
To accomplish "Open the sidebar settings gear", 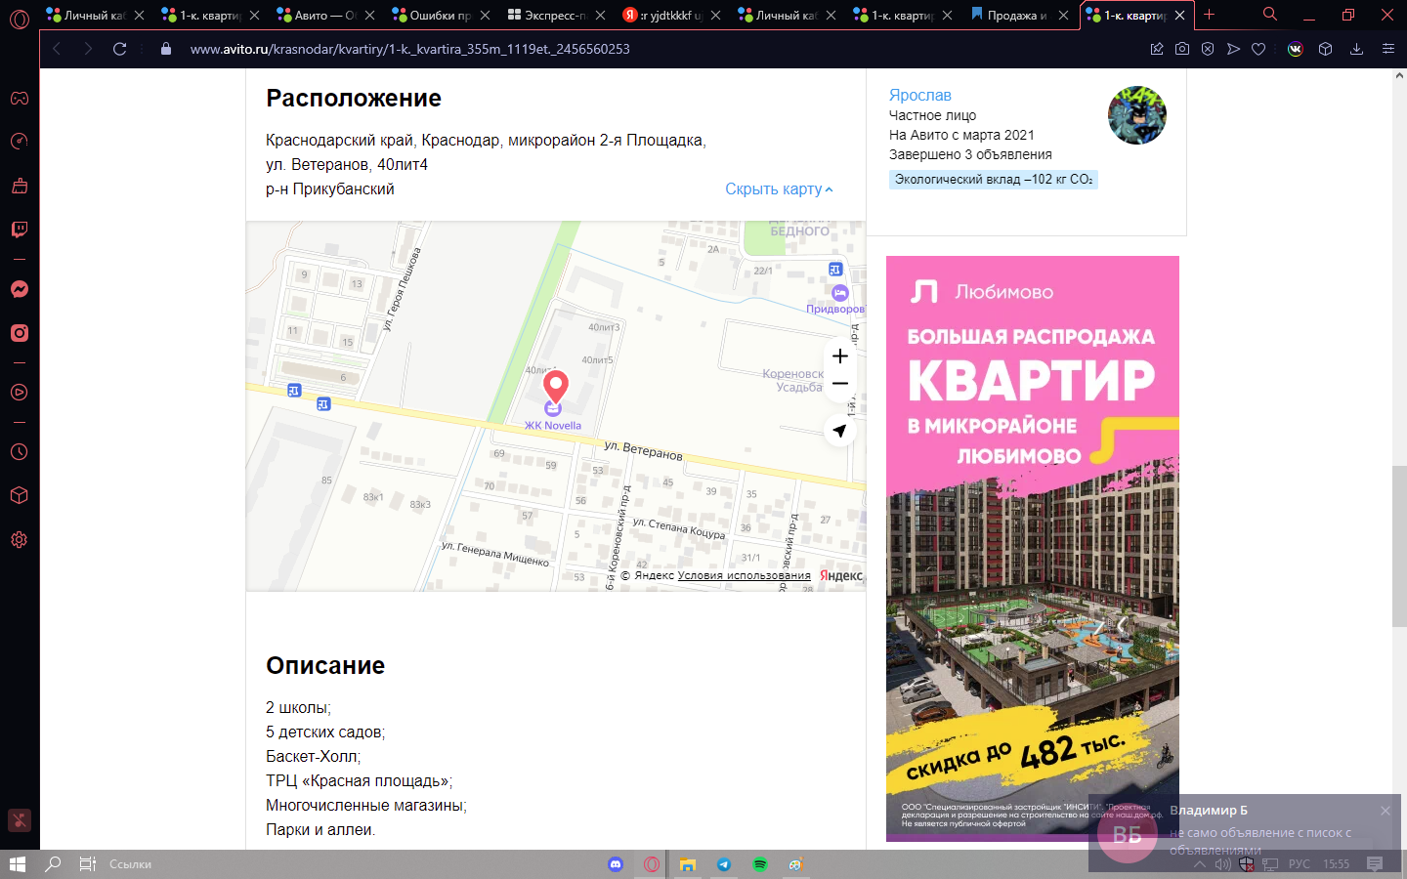I will pyautogui.click(x=19, y=539).
